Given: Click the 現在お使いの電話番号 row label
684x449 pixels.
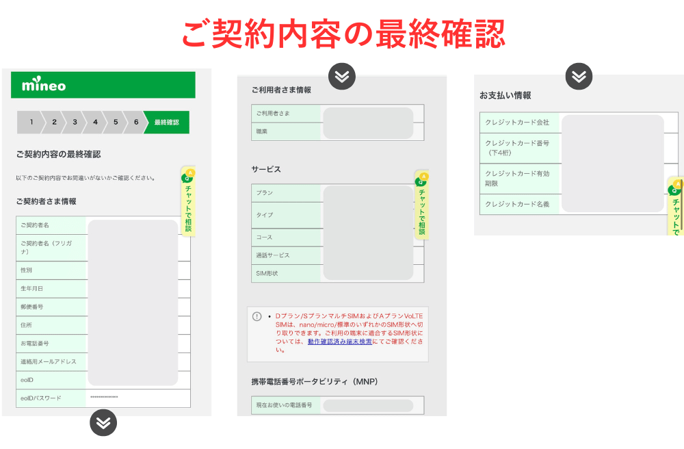Looking at the screenshot, I should click(x=285, y=405).
